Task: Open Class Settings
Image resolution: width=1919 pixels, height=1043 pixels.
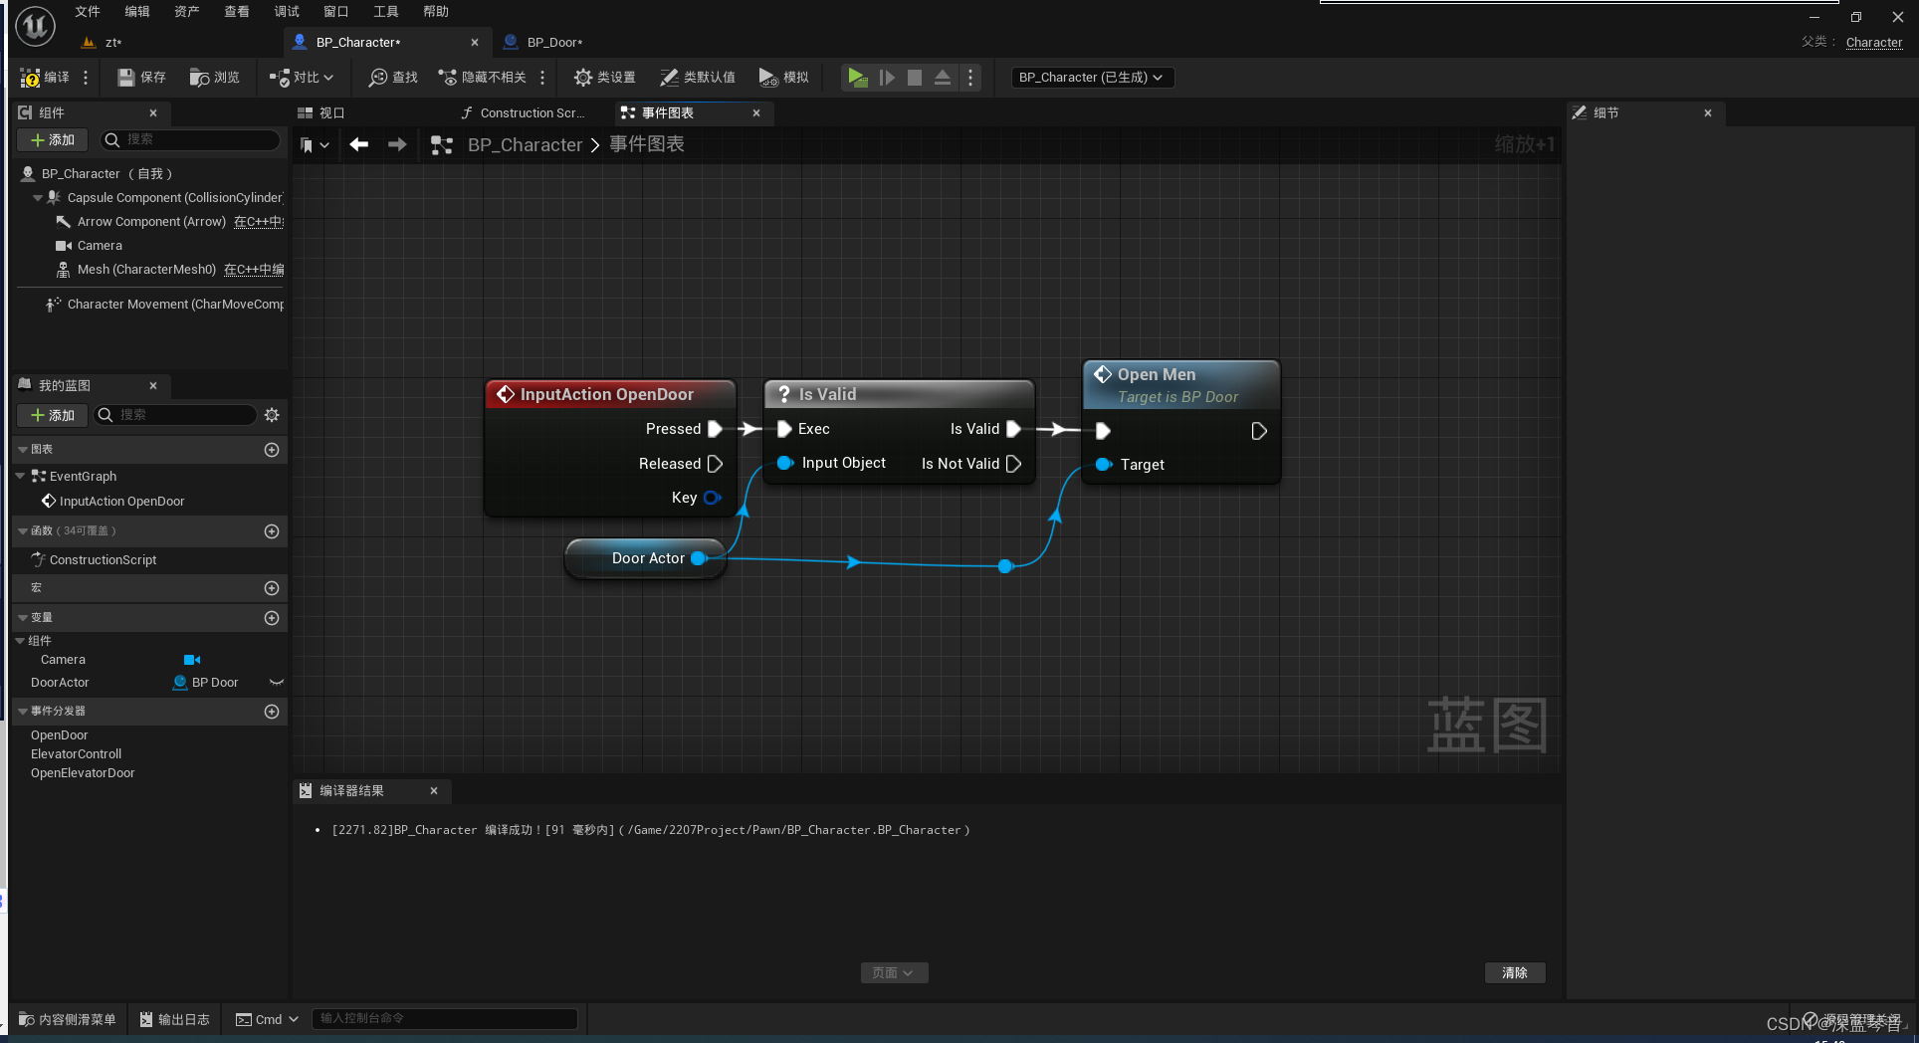Action: tap(604, 77)
